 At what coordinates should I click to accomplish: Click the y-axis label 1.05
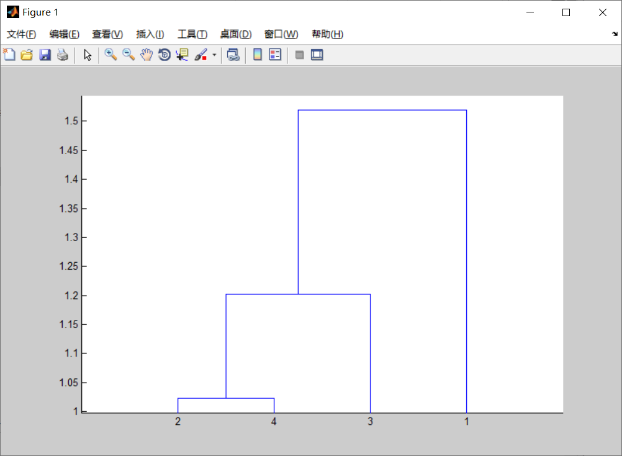tap(69, 383)
